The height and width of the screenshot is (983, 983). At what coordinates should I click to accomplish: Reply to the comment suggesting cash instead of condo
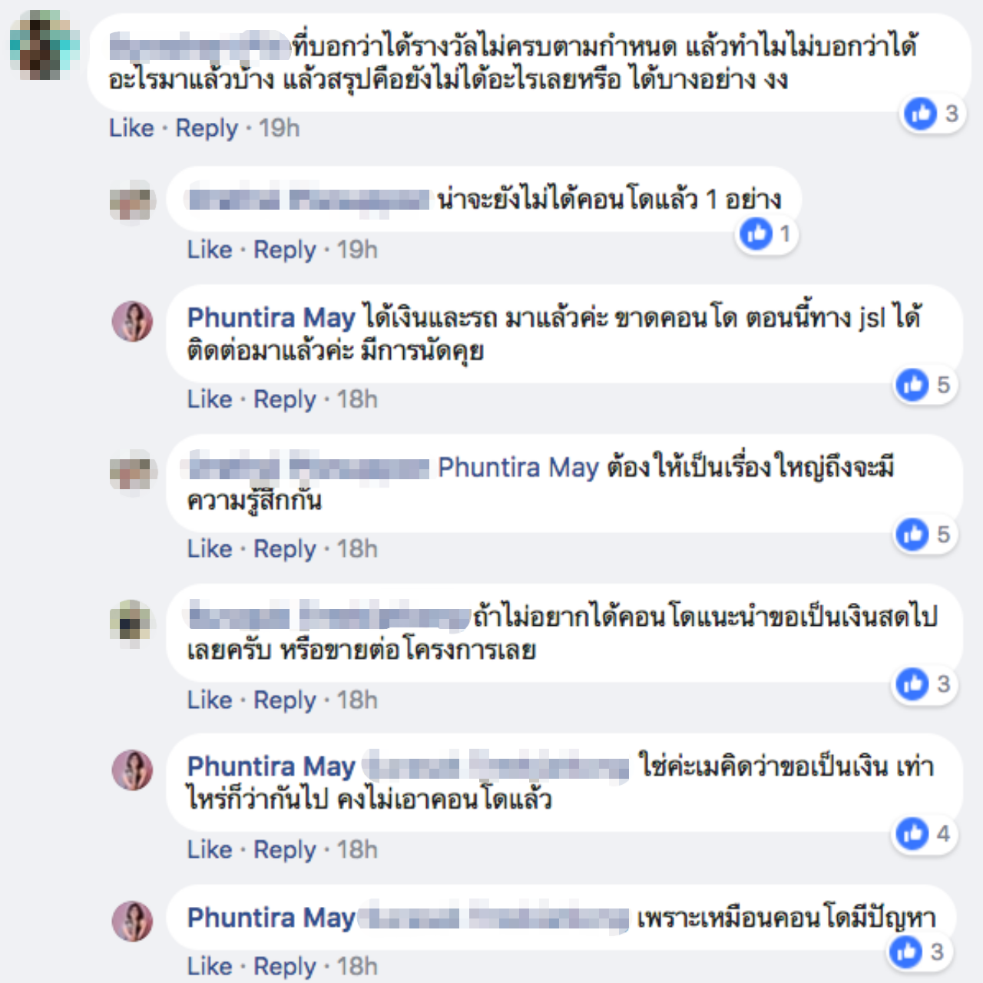point(285,700)
